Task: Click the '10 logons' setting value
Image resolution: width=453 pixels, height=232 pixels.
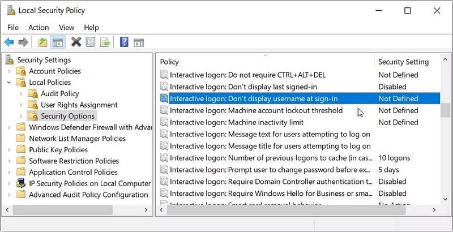Action: click(x=394, y=158)
